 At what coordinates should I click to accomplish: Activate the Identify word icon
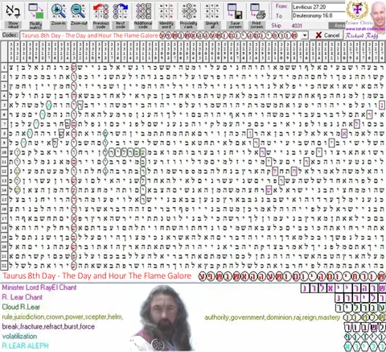pos(166,11)
